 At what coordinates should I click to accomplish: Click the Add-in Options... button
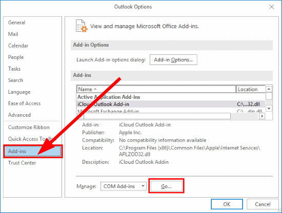point(173,60)
